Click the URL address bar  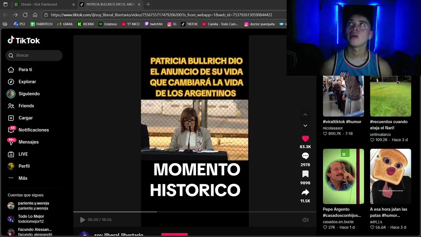coord(164,15)
